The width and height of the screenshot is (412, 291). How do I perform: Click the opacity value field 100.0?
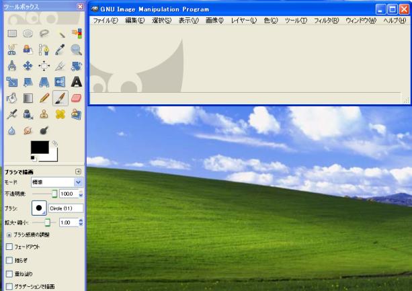point(69,194)
